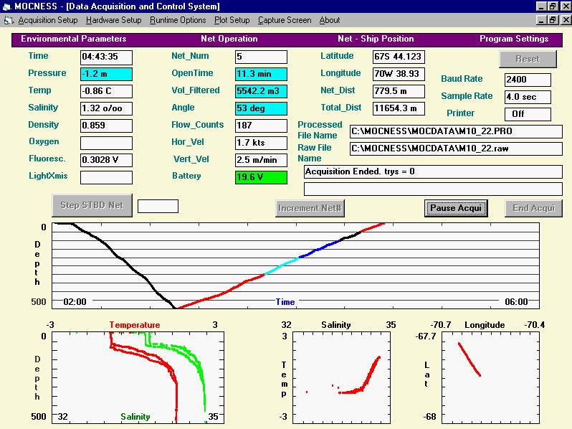Click the Net_Dist field showing 779.5 m
The width and height of the screenshot is (572, 429).
click(399, 91)
